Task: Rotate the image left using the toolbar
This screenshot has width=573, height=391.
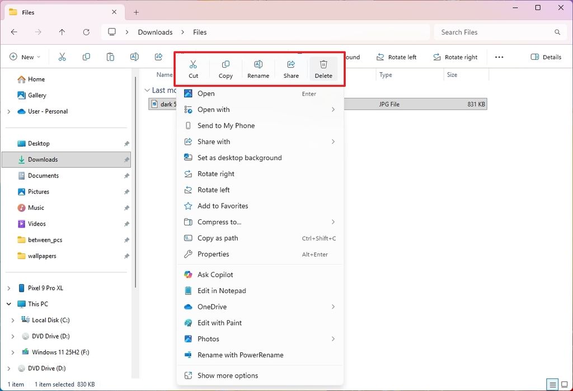Action: pos(397,56)
